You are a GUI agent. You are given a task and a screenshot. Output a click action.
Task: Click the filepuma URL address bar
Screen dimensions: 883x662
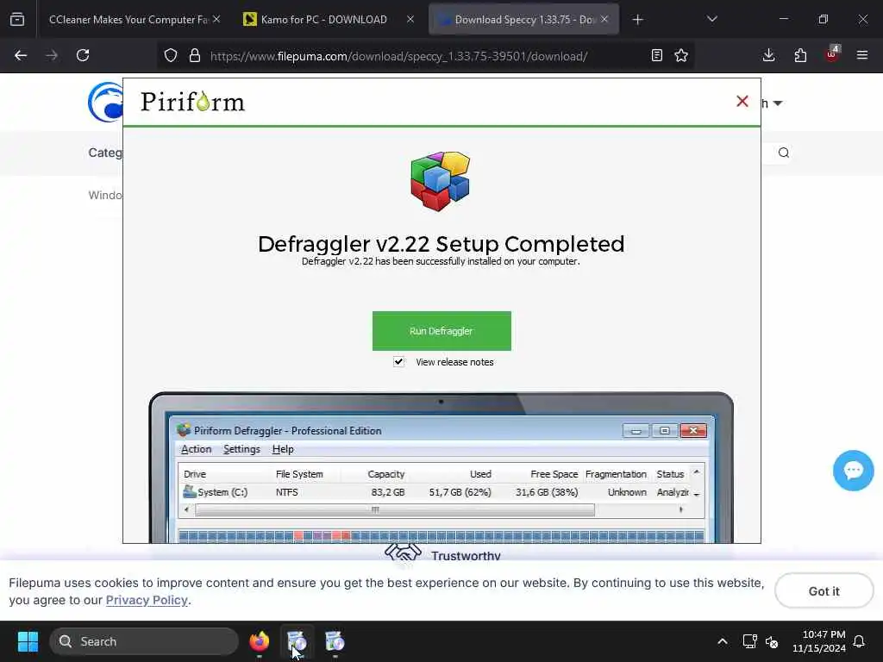coord(398,56)
